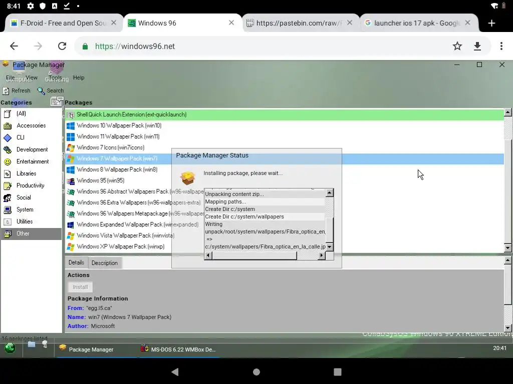Click the details pane scroll-up arrow
This screenshot has width=513, height=384.
coord(508,260)
